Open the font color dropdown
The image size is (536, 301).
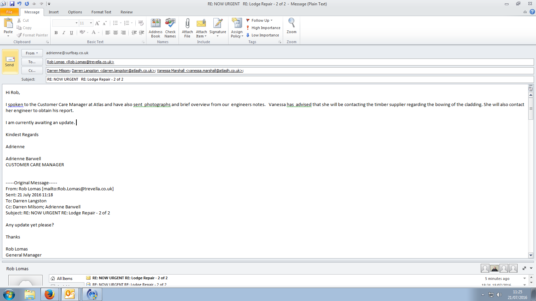point(99,32)
